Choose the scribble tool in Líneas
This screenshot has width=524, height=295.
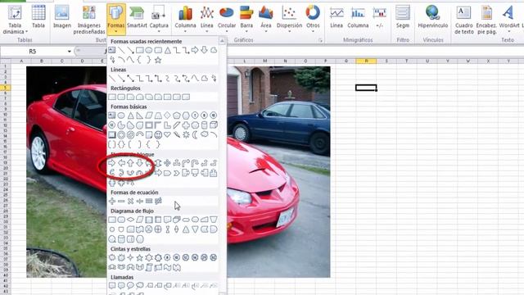pos(213,79)
